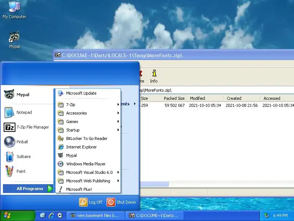Screen dimensions: 294x221
Task: Click the 6:49 PM taskbar clock
Action: [x=280, y=215]
